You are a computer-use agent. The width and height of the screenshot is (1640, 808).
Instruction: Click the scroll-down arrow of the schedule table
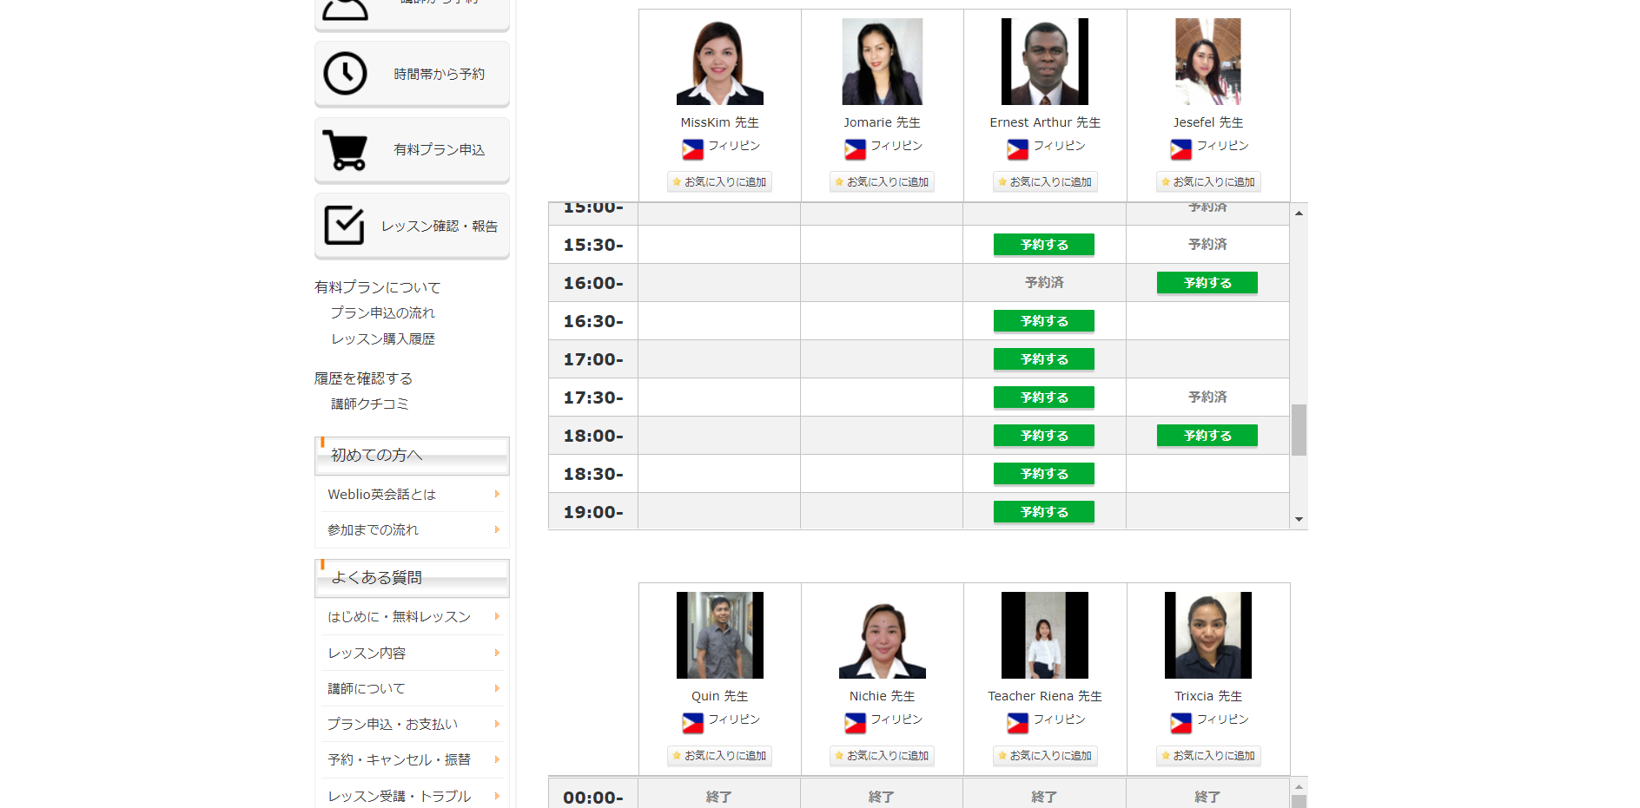point(1299,519)
